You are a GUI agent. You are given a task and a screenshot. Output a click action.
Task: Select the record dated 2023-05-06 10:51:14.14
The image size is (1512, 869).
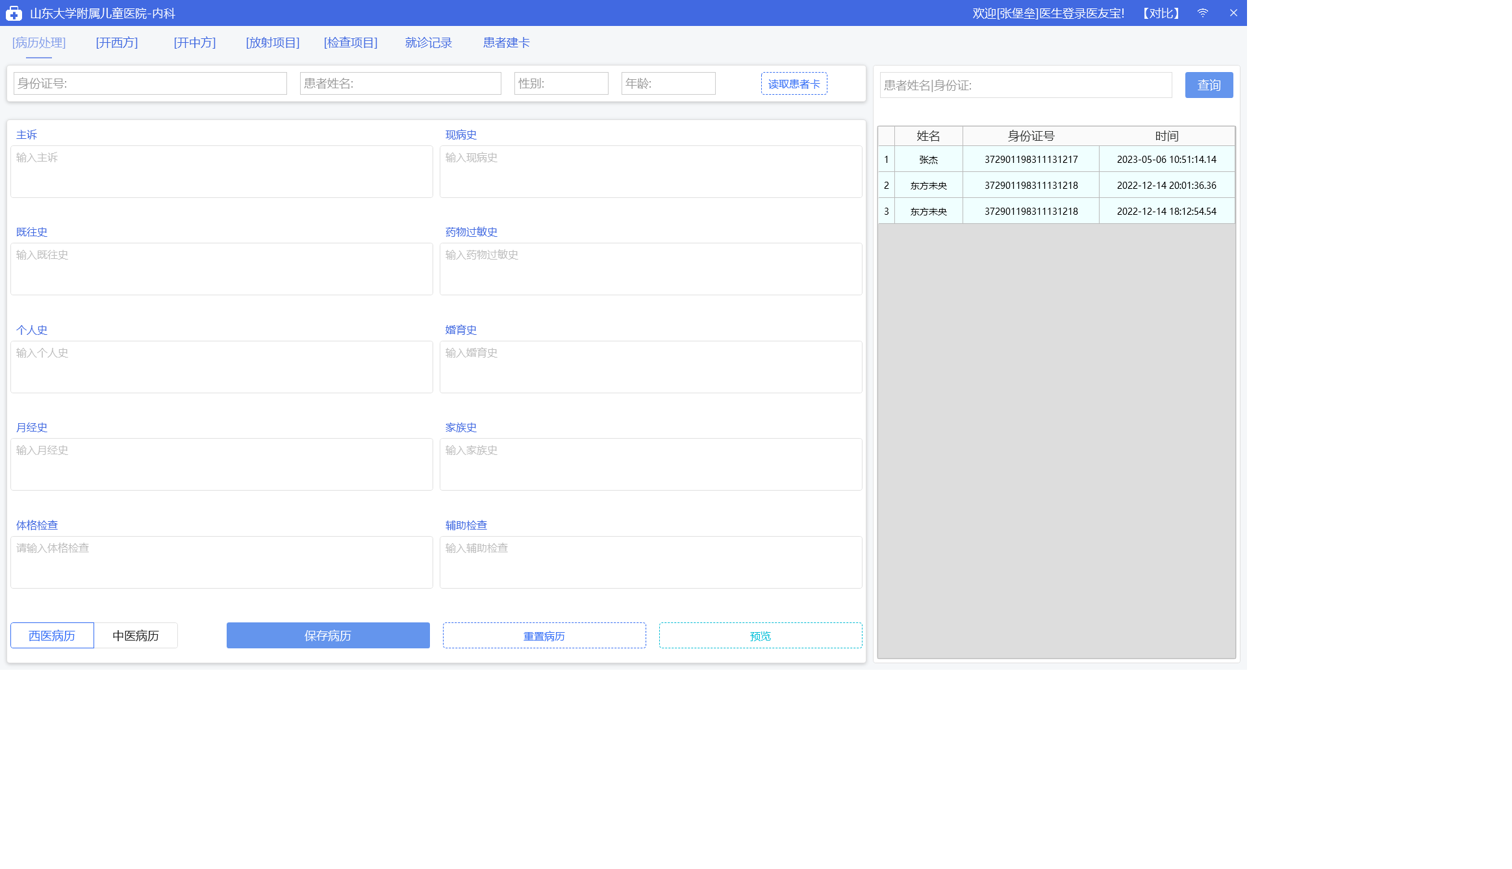click(x=1167, y=160)
